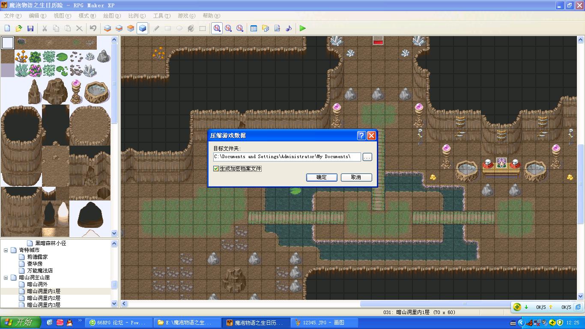Open the Windows 开始 start button
585x329 pixels.
21,323
